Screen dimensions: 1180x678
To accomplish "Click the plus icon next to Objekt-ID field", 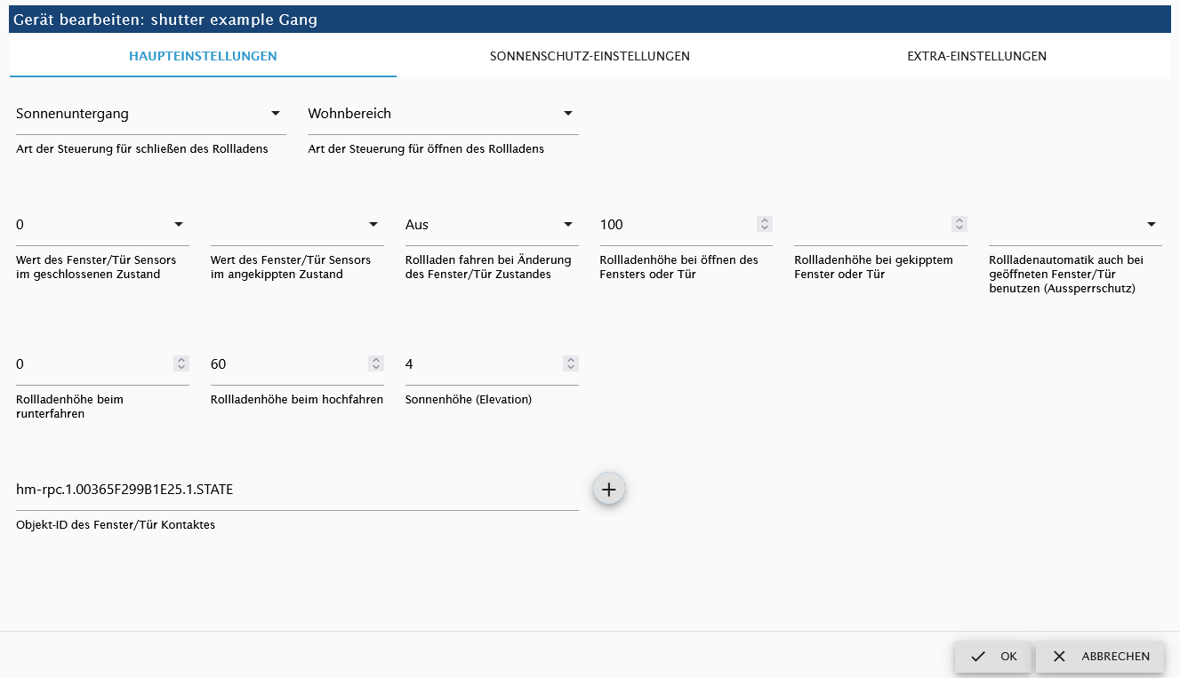I will (x=608, y=489).
